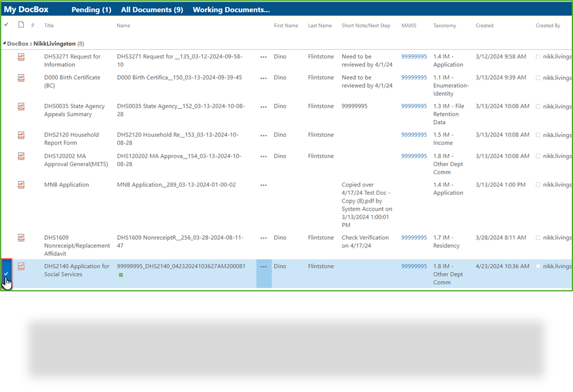This screenshot has width=573, height=392.
Task: Click the document icon in the column header
Action: pyautogui.click(x=20, y=25)
